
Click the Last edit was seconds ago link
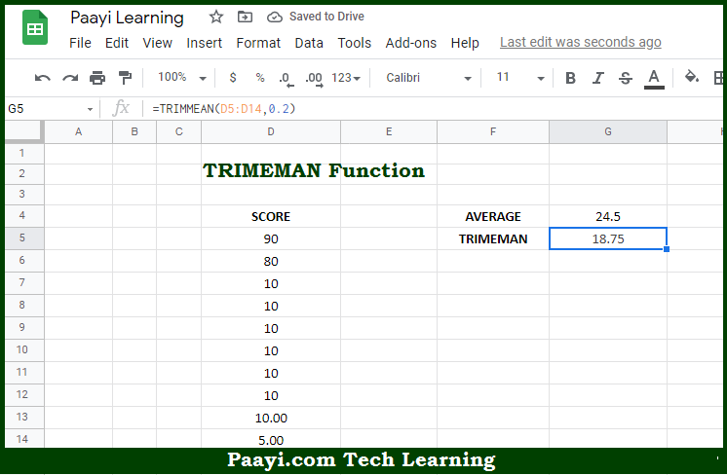click(581, 42)
